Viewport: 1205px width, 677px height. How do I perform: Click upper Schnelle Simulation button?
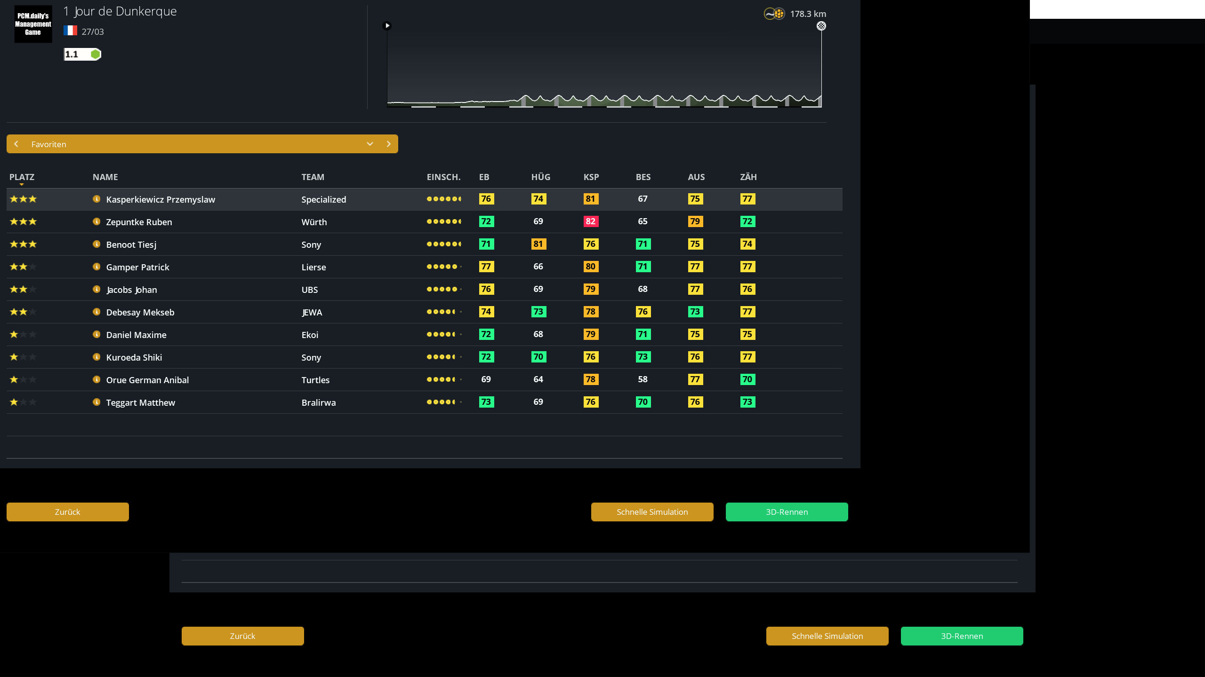tap(652, 512)
